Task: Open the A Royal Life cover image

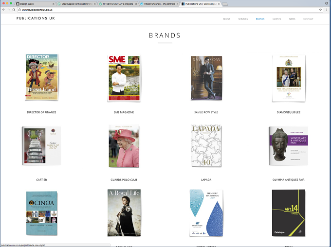Action: [124, 212]
